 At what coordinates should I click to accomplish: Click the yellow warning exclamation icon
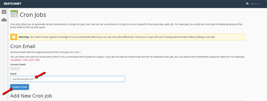tap(13, 37)
